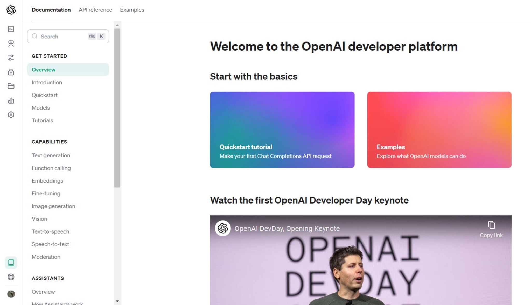
Task: Open the Models page
Action: tap(41, 108)
